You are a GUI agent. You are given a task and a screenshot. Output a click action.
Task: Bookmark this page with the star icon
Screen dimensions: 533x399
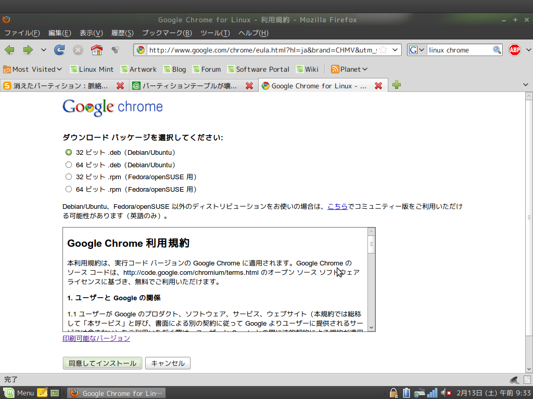tap(383, 50)
